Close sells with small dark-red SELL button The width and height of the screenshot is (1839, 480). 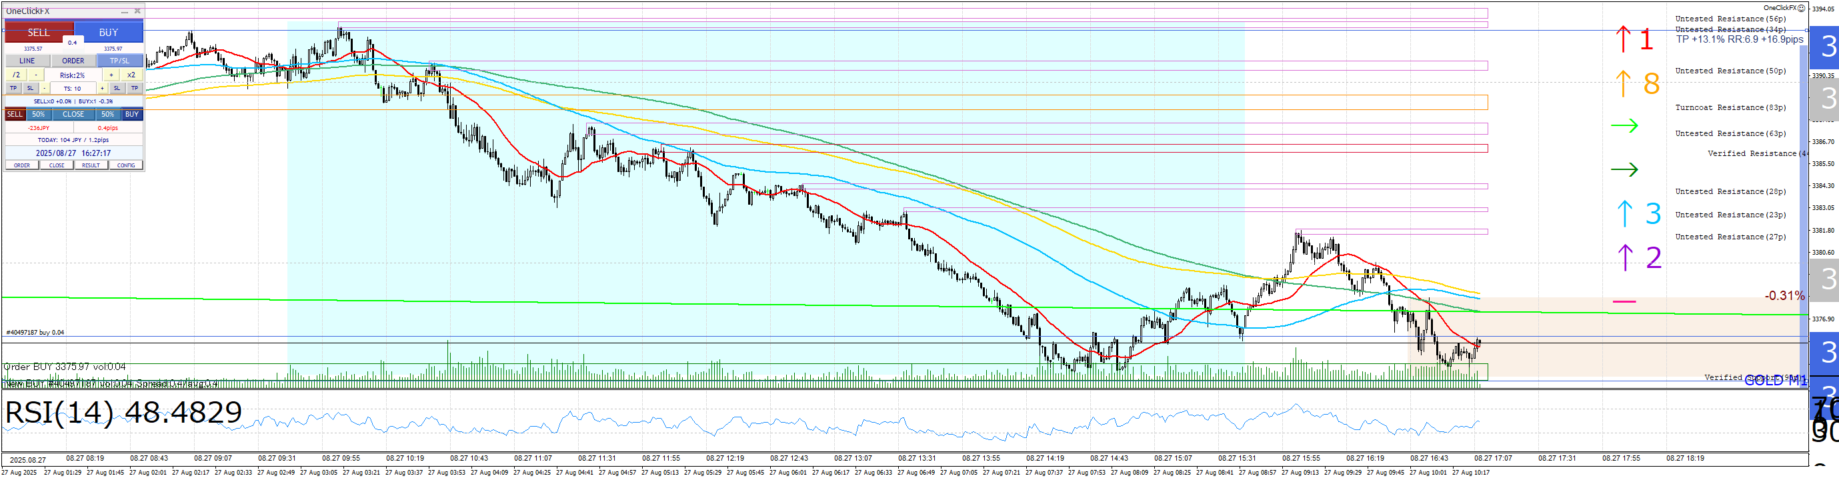pyautogui.click(x=15, y=114)
